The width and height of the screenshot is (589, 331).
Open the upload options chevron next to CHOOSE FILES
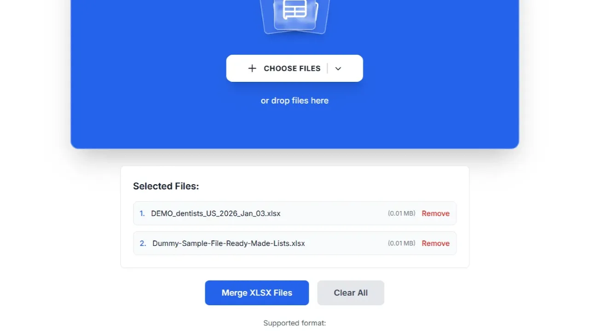coord(338,68)
